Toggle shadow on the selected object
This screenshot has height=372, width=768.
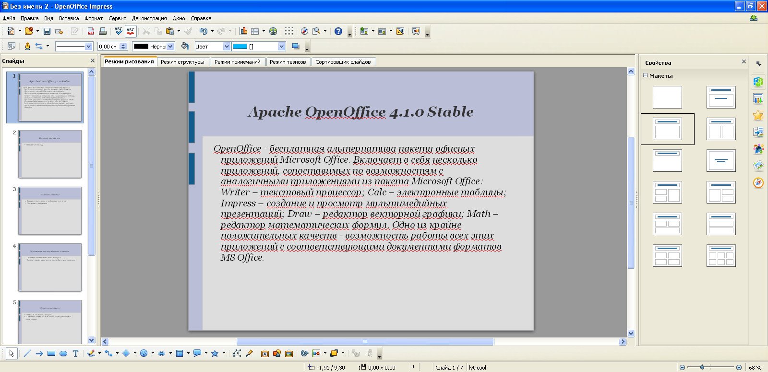click(296, 46)
